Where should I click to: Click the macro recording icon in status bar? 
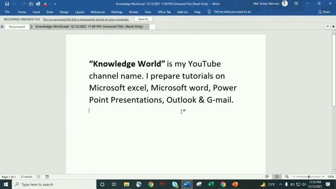pos(47,176)
